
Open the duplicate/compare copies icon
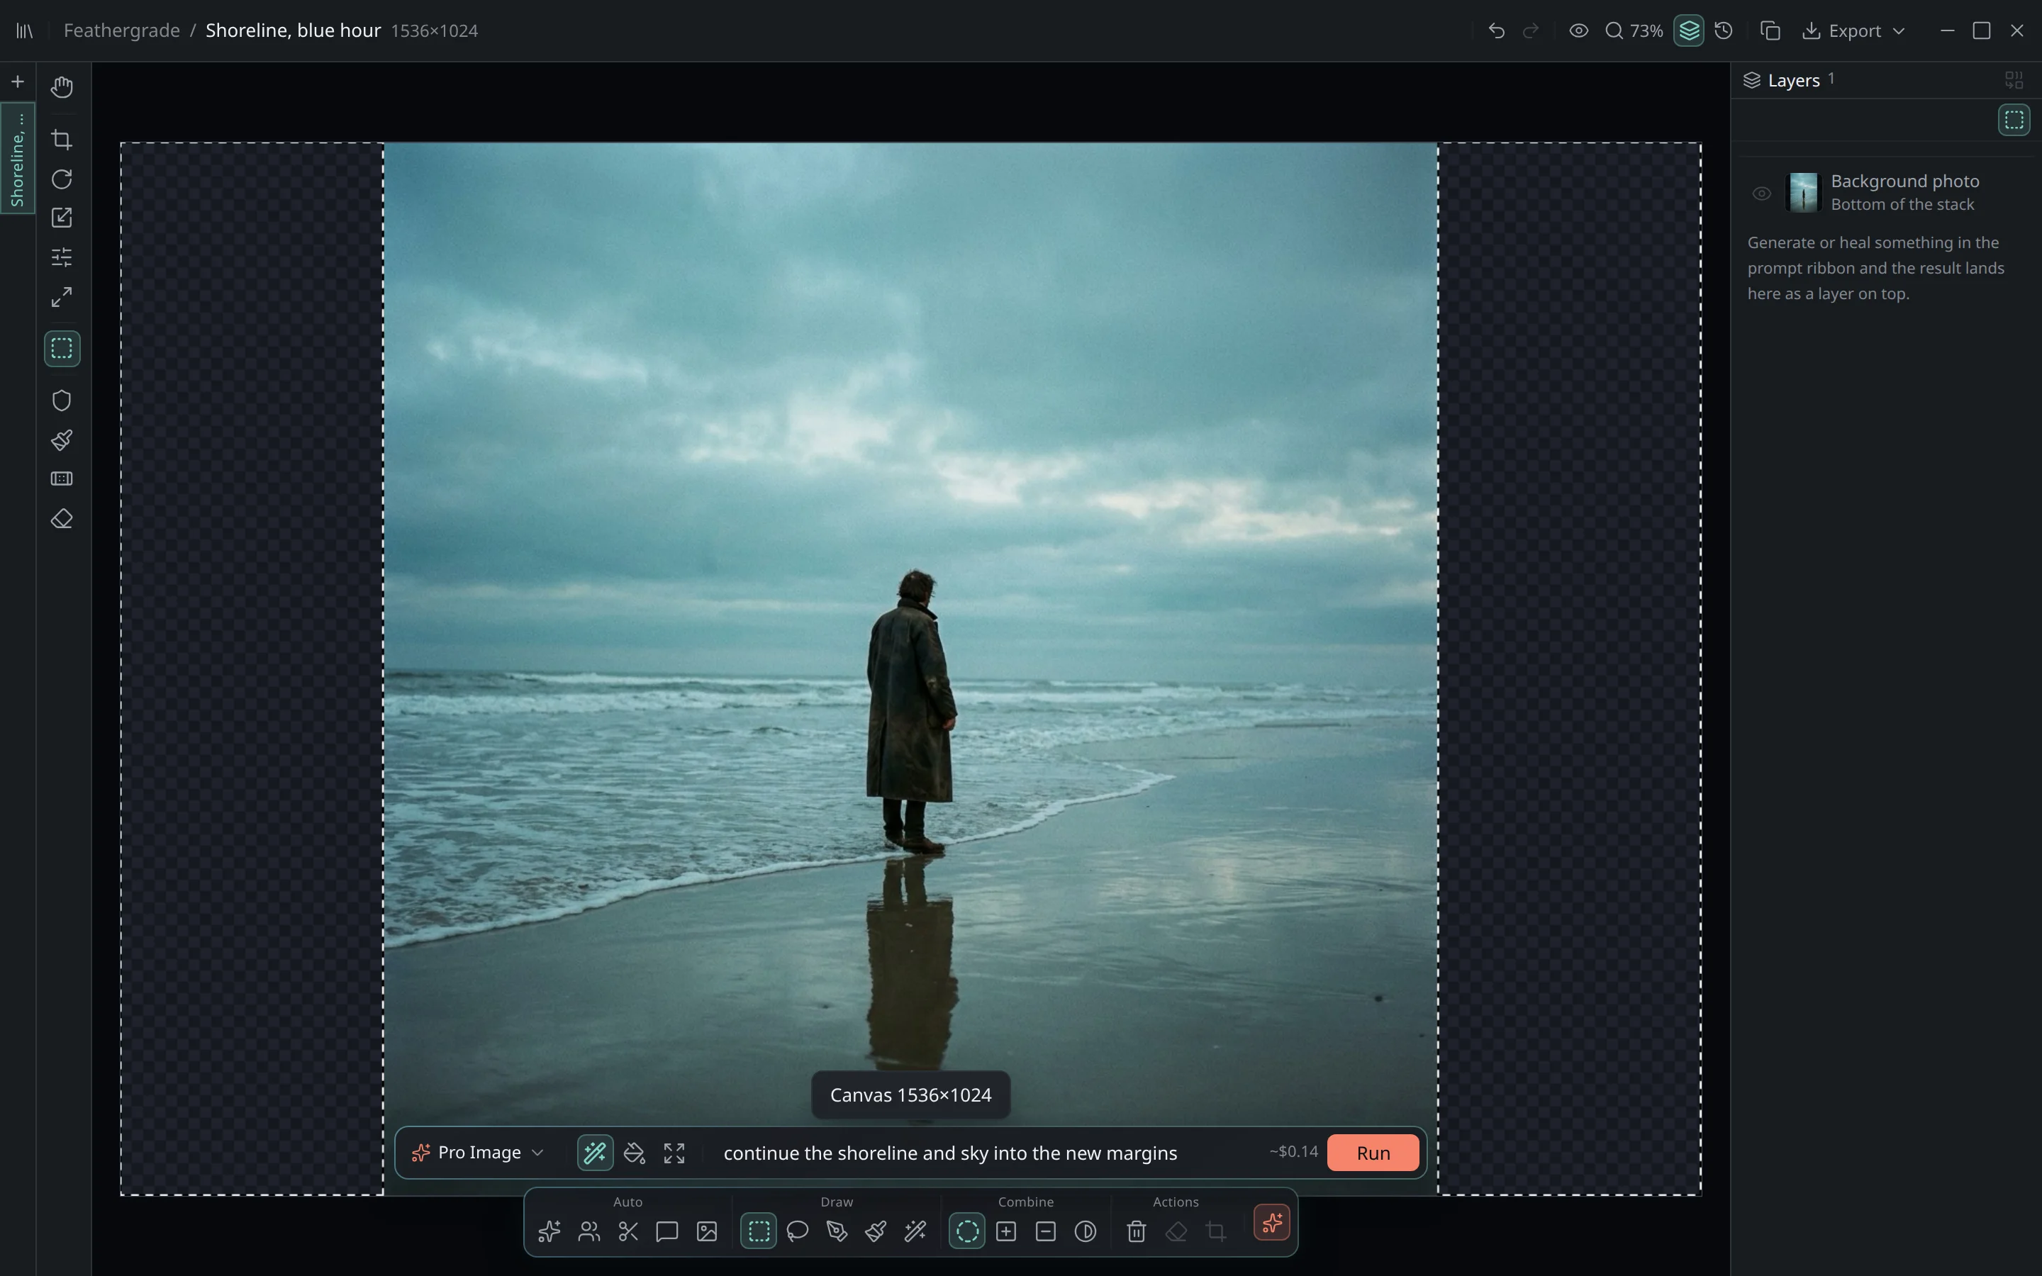1770,30
